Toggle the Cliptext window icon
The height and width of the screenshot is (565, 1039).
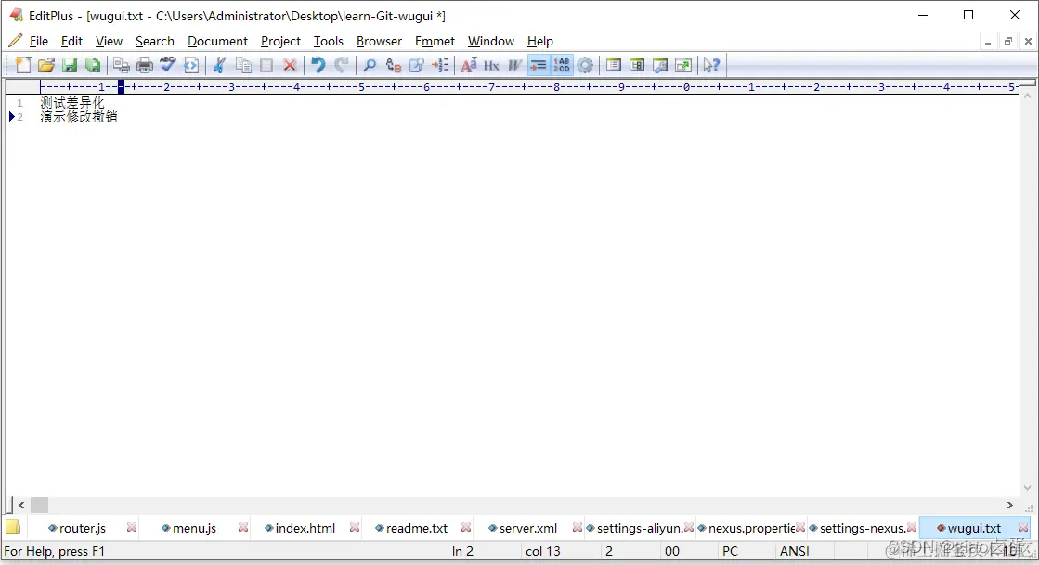pos(637,65)
